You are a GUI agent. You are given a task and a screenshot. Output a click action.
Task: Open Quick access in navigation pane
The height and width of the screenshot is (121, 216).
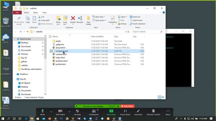(x=25, y=39)
